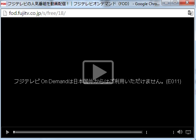Minimize the Chrome popup window

[x=166, y=3]
